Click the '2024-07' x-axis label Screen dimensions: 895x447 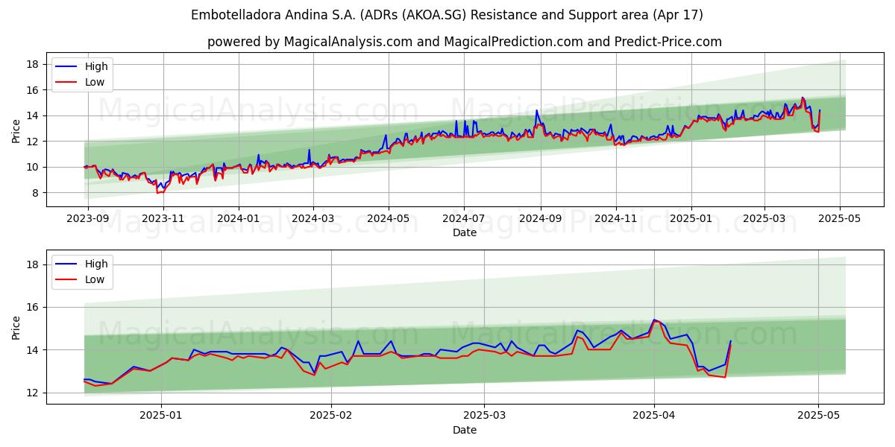point(464,221)
